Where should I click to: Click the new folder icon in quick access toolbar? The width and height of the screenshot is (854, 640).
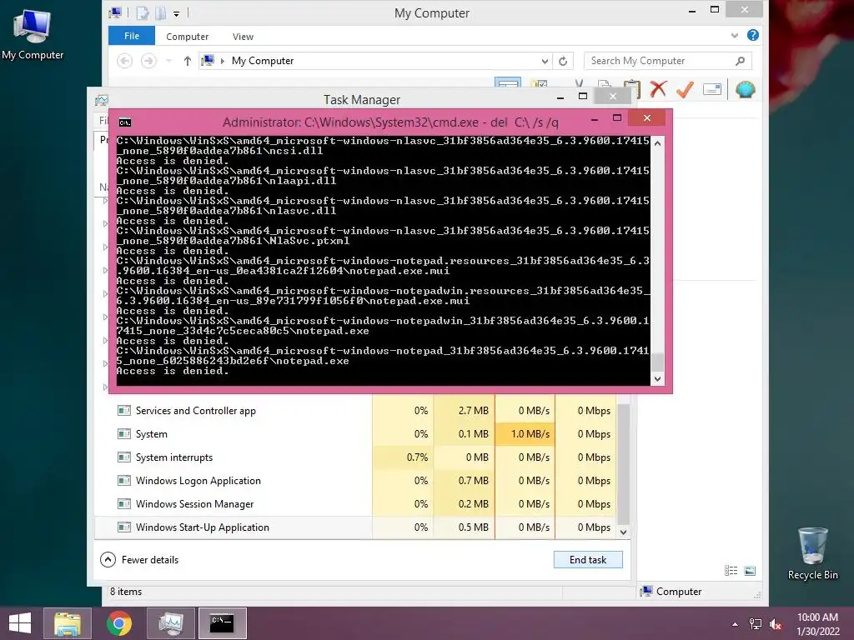161,12
